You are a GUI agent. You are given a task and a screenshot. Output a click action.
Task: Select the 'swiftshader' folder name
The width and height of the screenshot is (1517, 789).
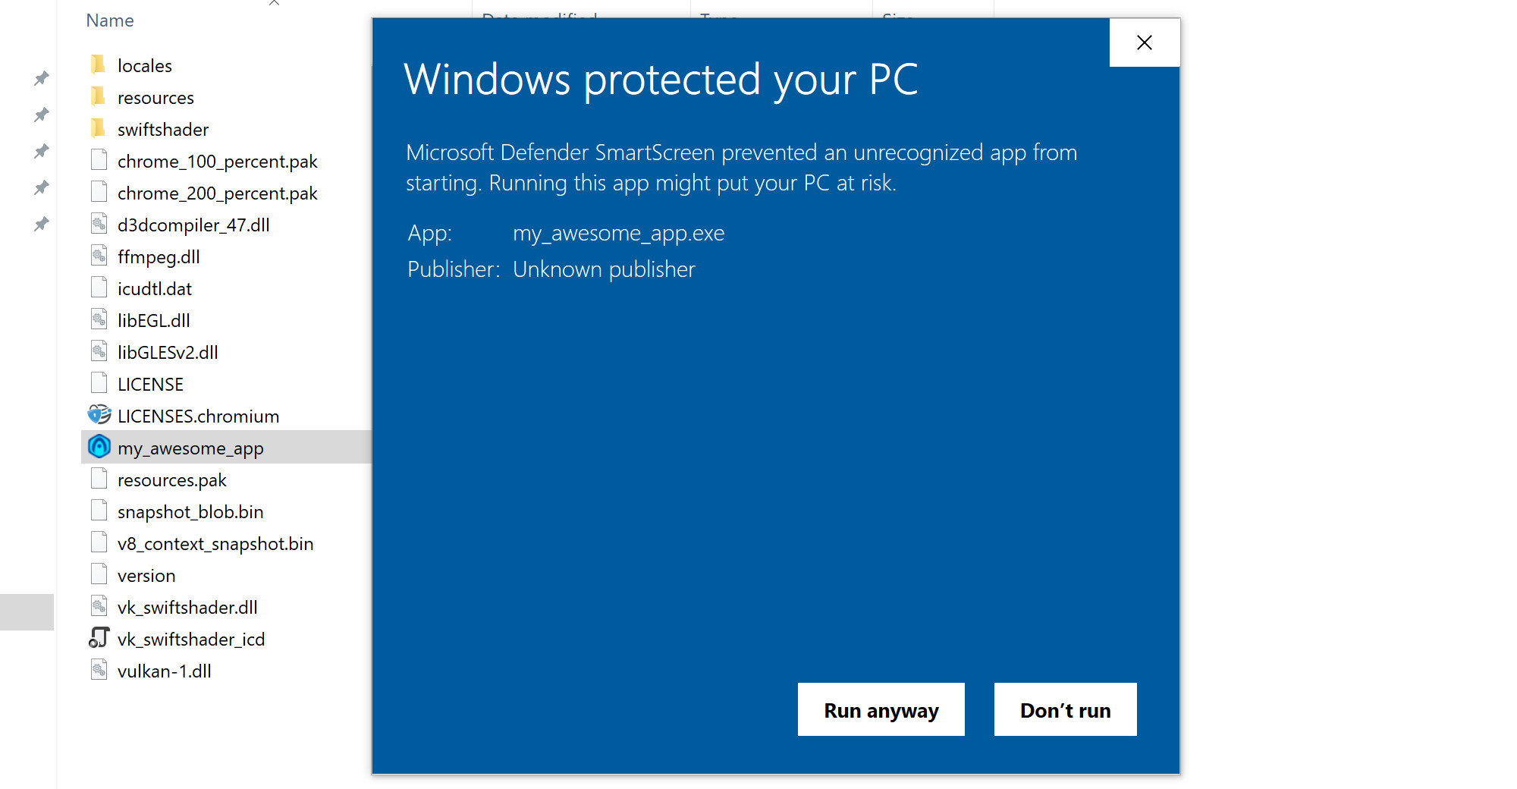(x=163, y=130)
